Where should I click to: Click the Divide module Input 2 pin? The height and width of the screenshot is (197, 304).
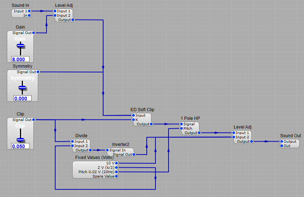point(72,146)
